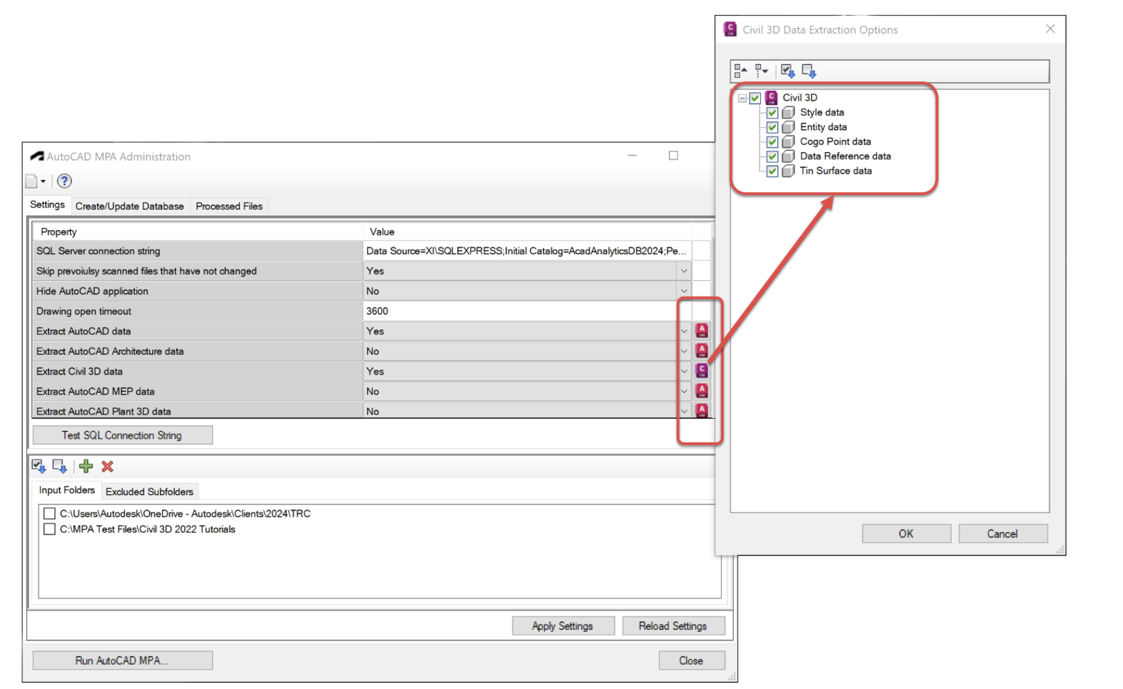Screen dimensions: 1123x689
Task: Confirm Civil 3D options with OK
Action: coord(906,534)
